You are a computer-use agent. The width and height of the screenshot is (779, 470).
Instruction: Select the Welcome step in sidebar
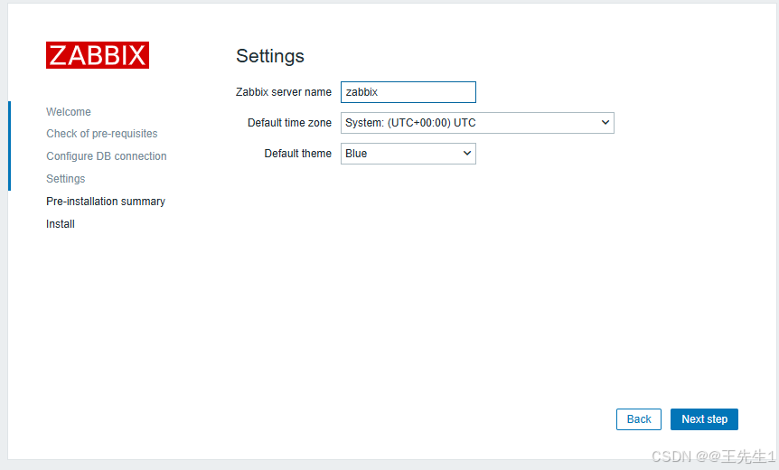coord(69,112)
